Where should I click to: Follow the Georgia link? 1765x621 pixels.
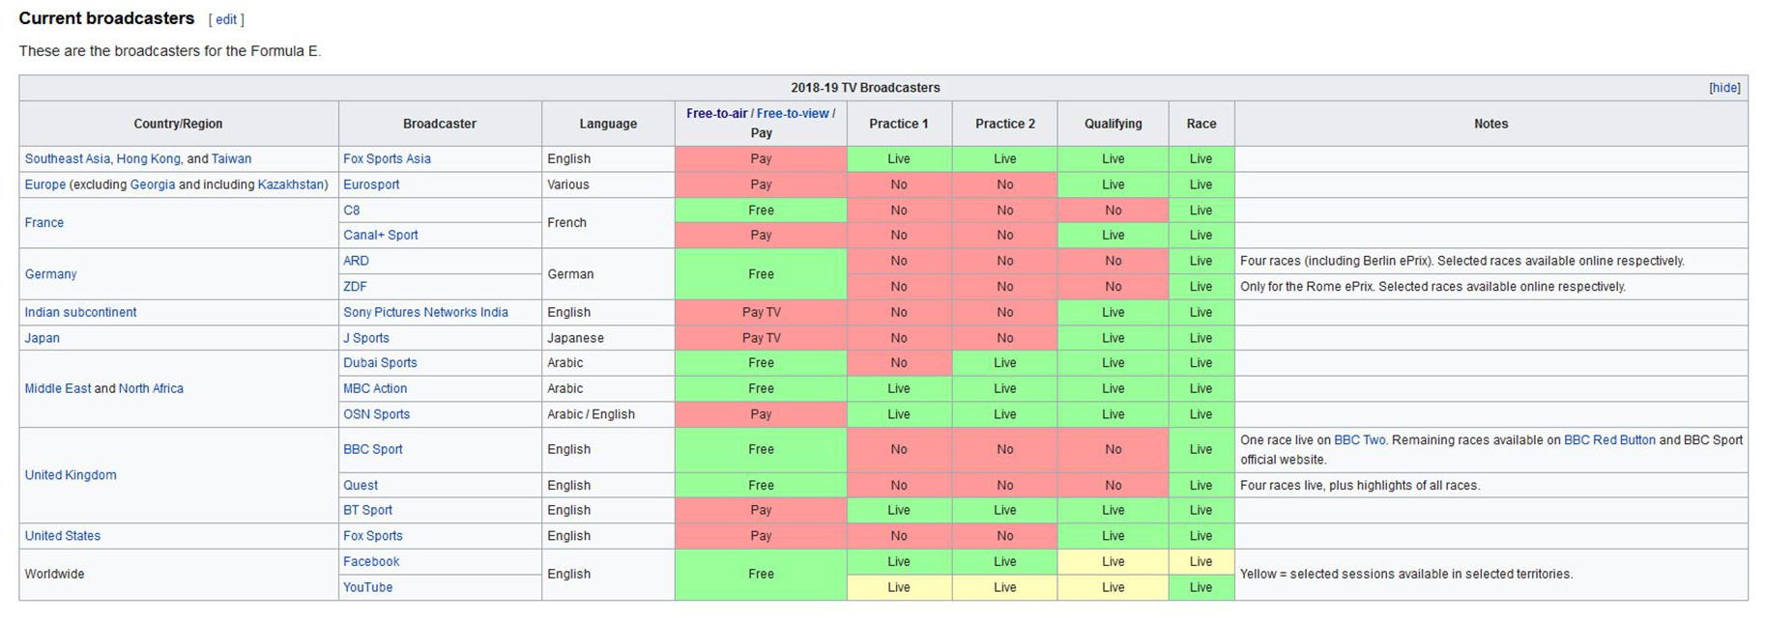(x=153, y=184)
